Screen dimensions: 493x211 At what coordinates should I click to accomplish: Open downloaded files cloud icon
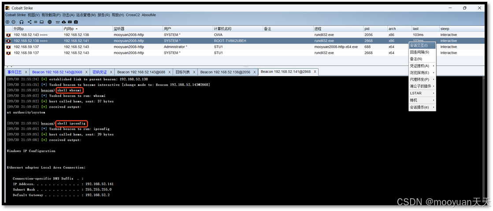tap(64, 22)
